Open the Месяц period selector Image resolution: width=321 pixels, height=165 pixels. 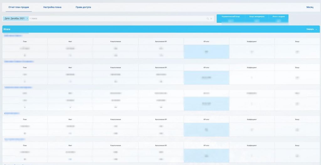pyautogui.click(x=310, y=7)
